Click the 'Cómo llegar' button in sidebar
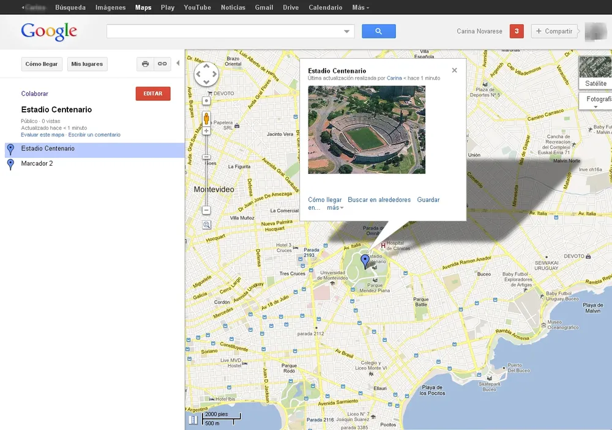The height and width of the screenshot is (430, 612). pos(42,64)
